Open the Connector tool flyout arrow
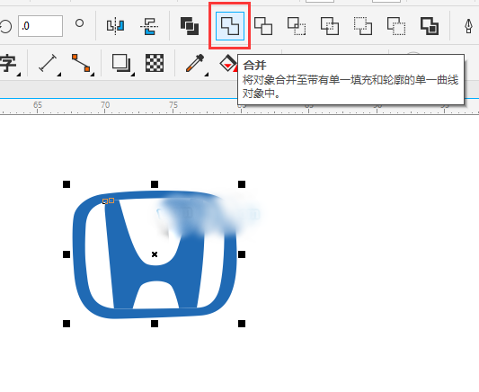The height and width of the screenshot is (392, 479). pyautogui.click(x=93, y=75)
